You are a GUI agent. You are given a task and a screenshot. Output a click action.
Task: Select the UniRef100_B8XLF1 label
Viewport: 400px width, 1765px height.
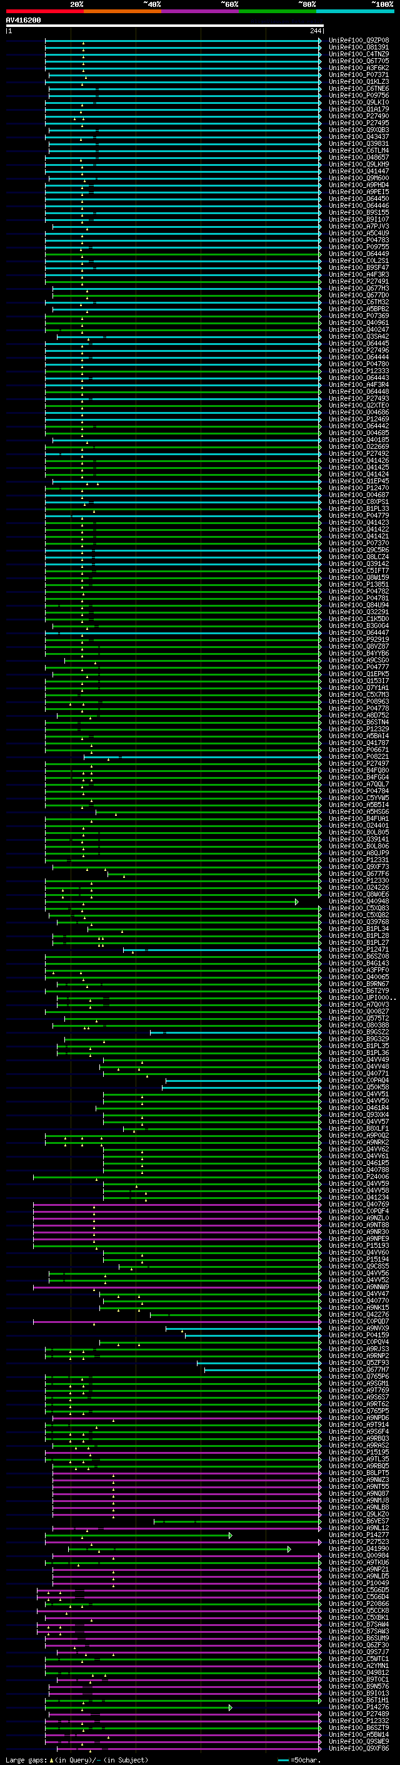[x=359, y=1128]
